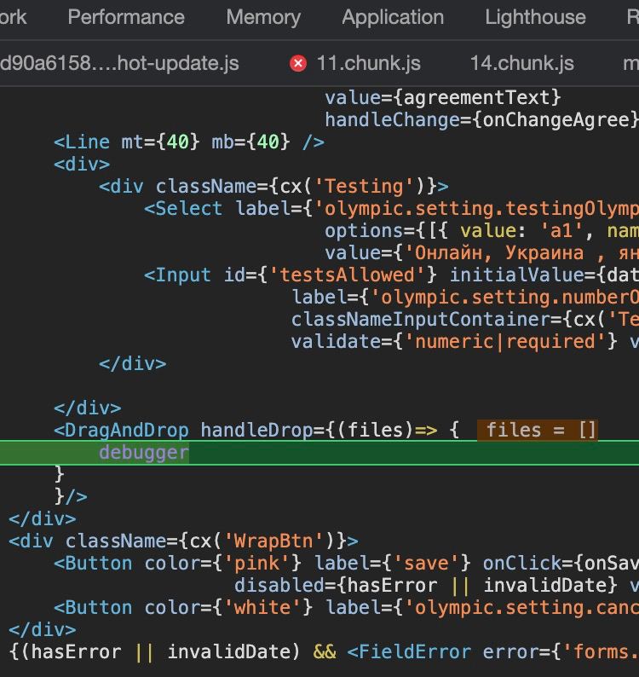Click the highlighted debugger statement line

coord(319,453)
